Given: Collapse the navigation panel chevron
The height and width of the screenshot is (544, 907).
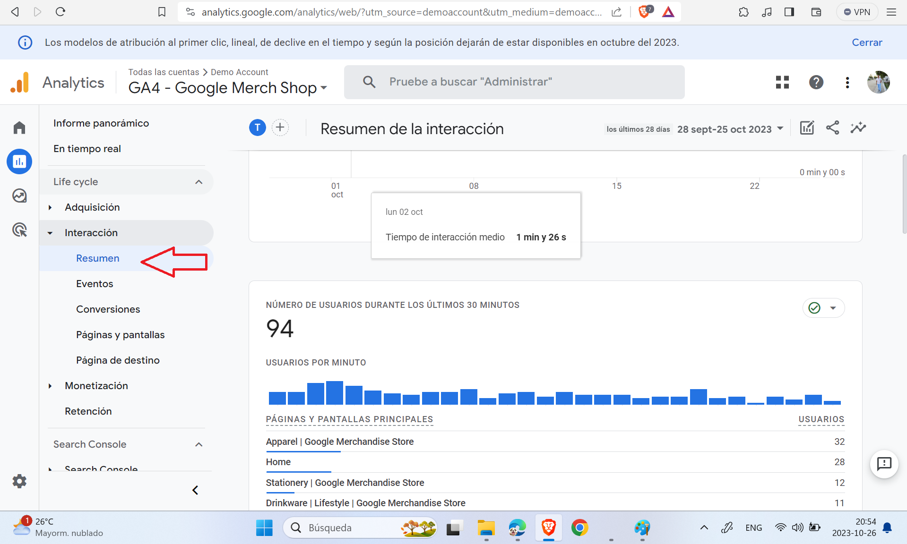Looking at the screenshot, I should coord(195,490).
